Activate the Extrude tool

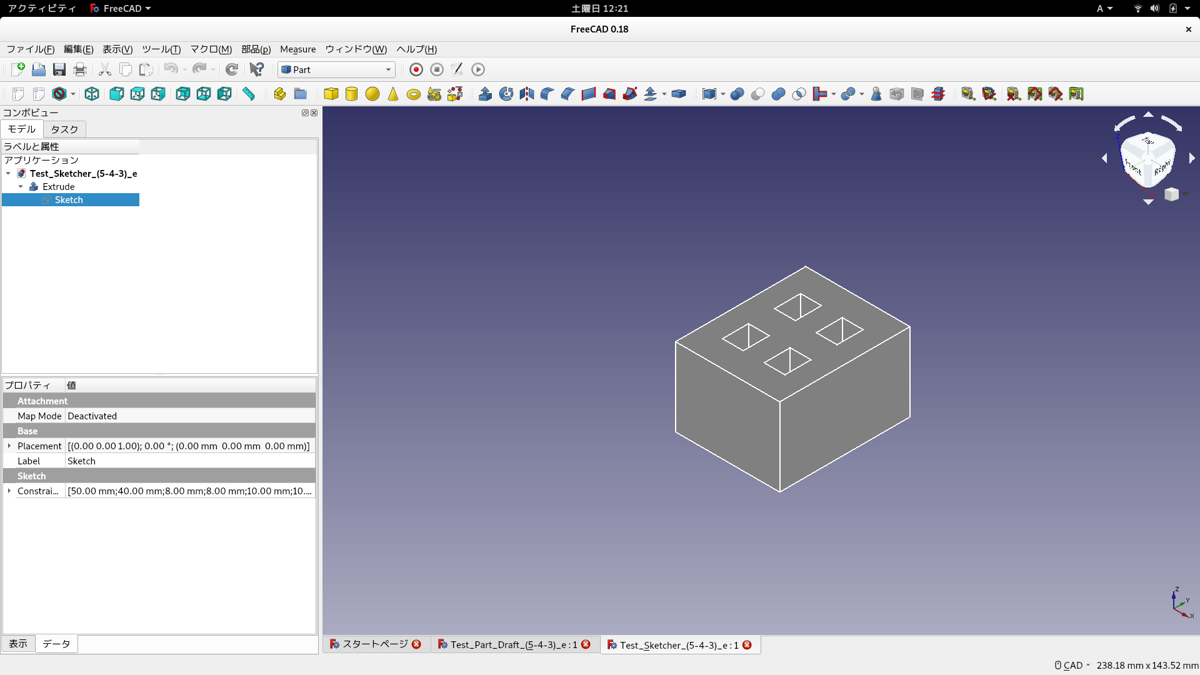click(486, 94)
